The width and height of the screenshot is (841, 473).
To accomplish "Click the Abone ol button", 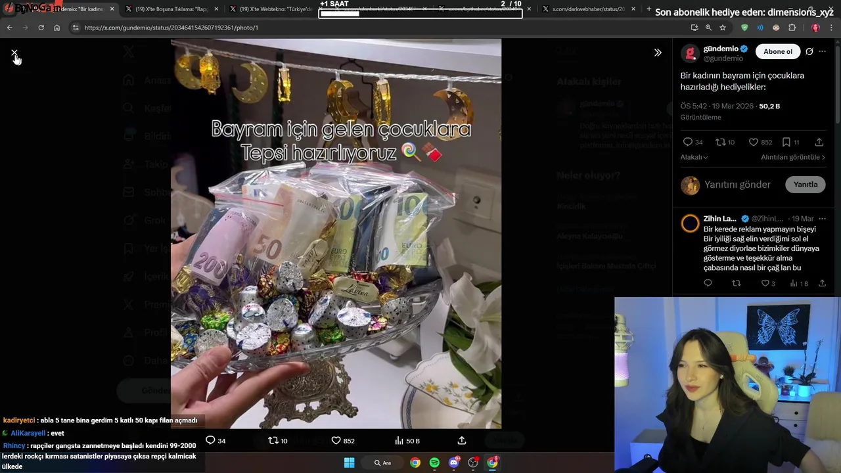I will click(x=778, y=52).
